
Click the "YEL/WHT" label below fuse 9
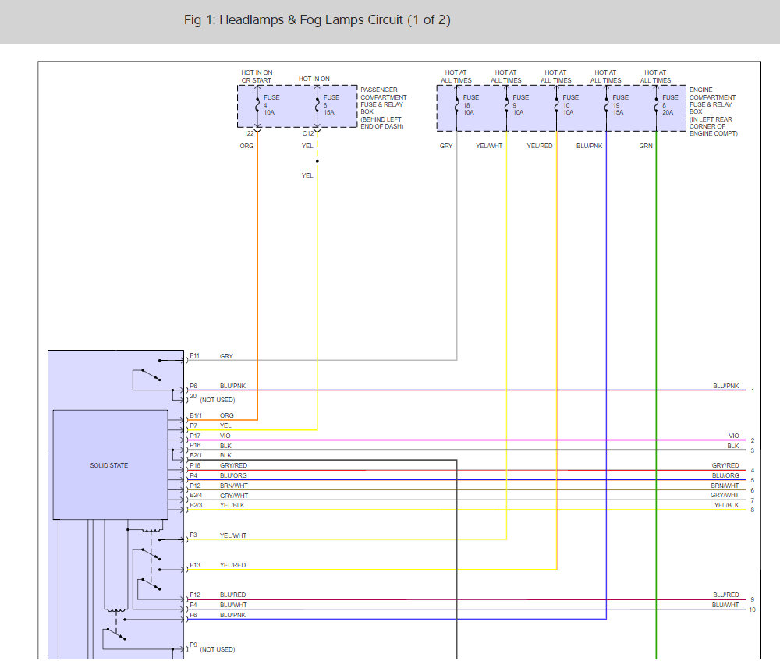pos(489,146)
